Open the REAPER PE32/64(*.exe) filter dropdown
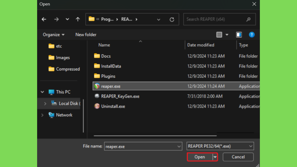Screen dimensions: 297x167 click(220, 146)
